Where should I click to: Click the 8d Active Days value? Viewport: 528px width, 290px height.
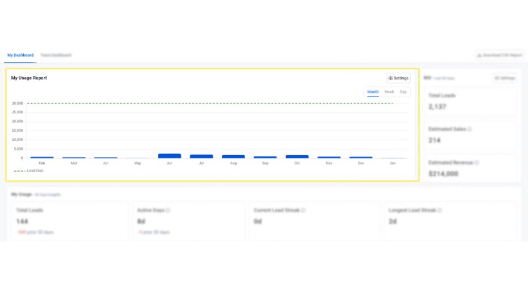141,221
